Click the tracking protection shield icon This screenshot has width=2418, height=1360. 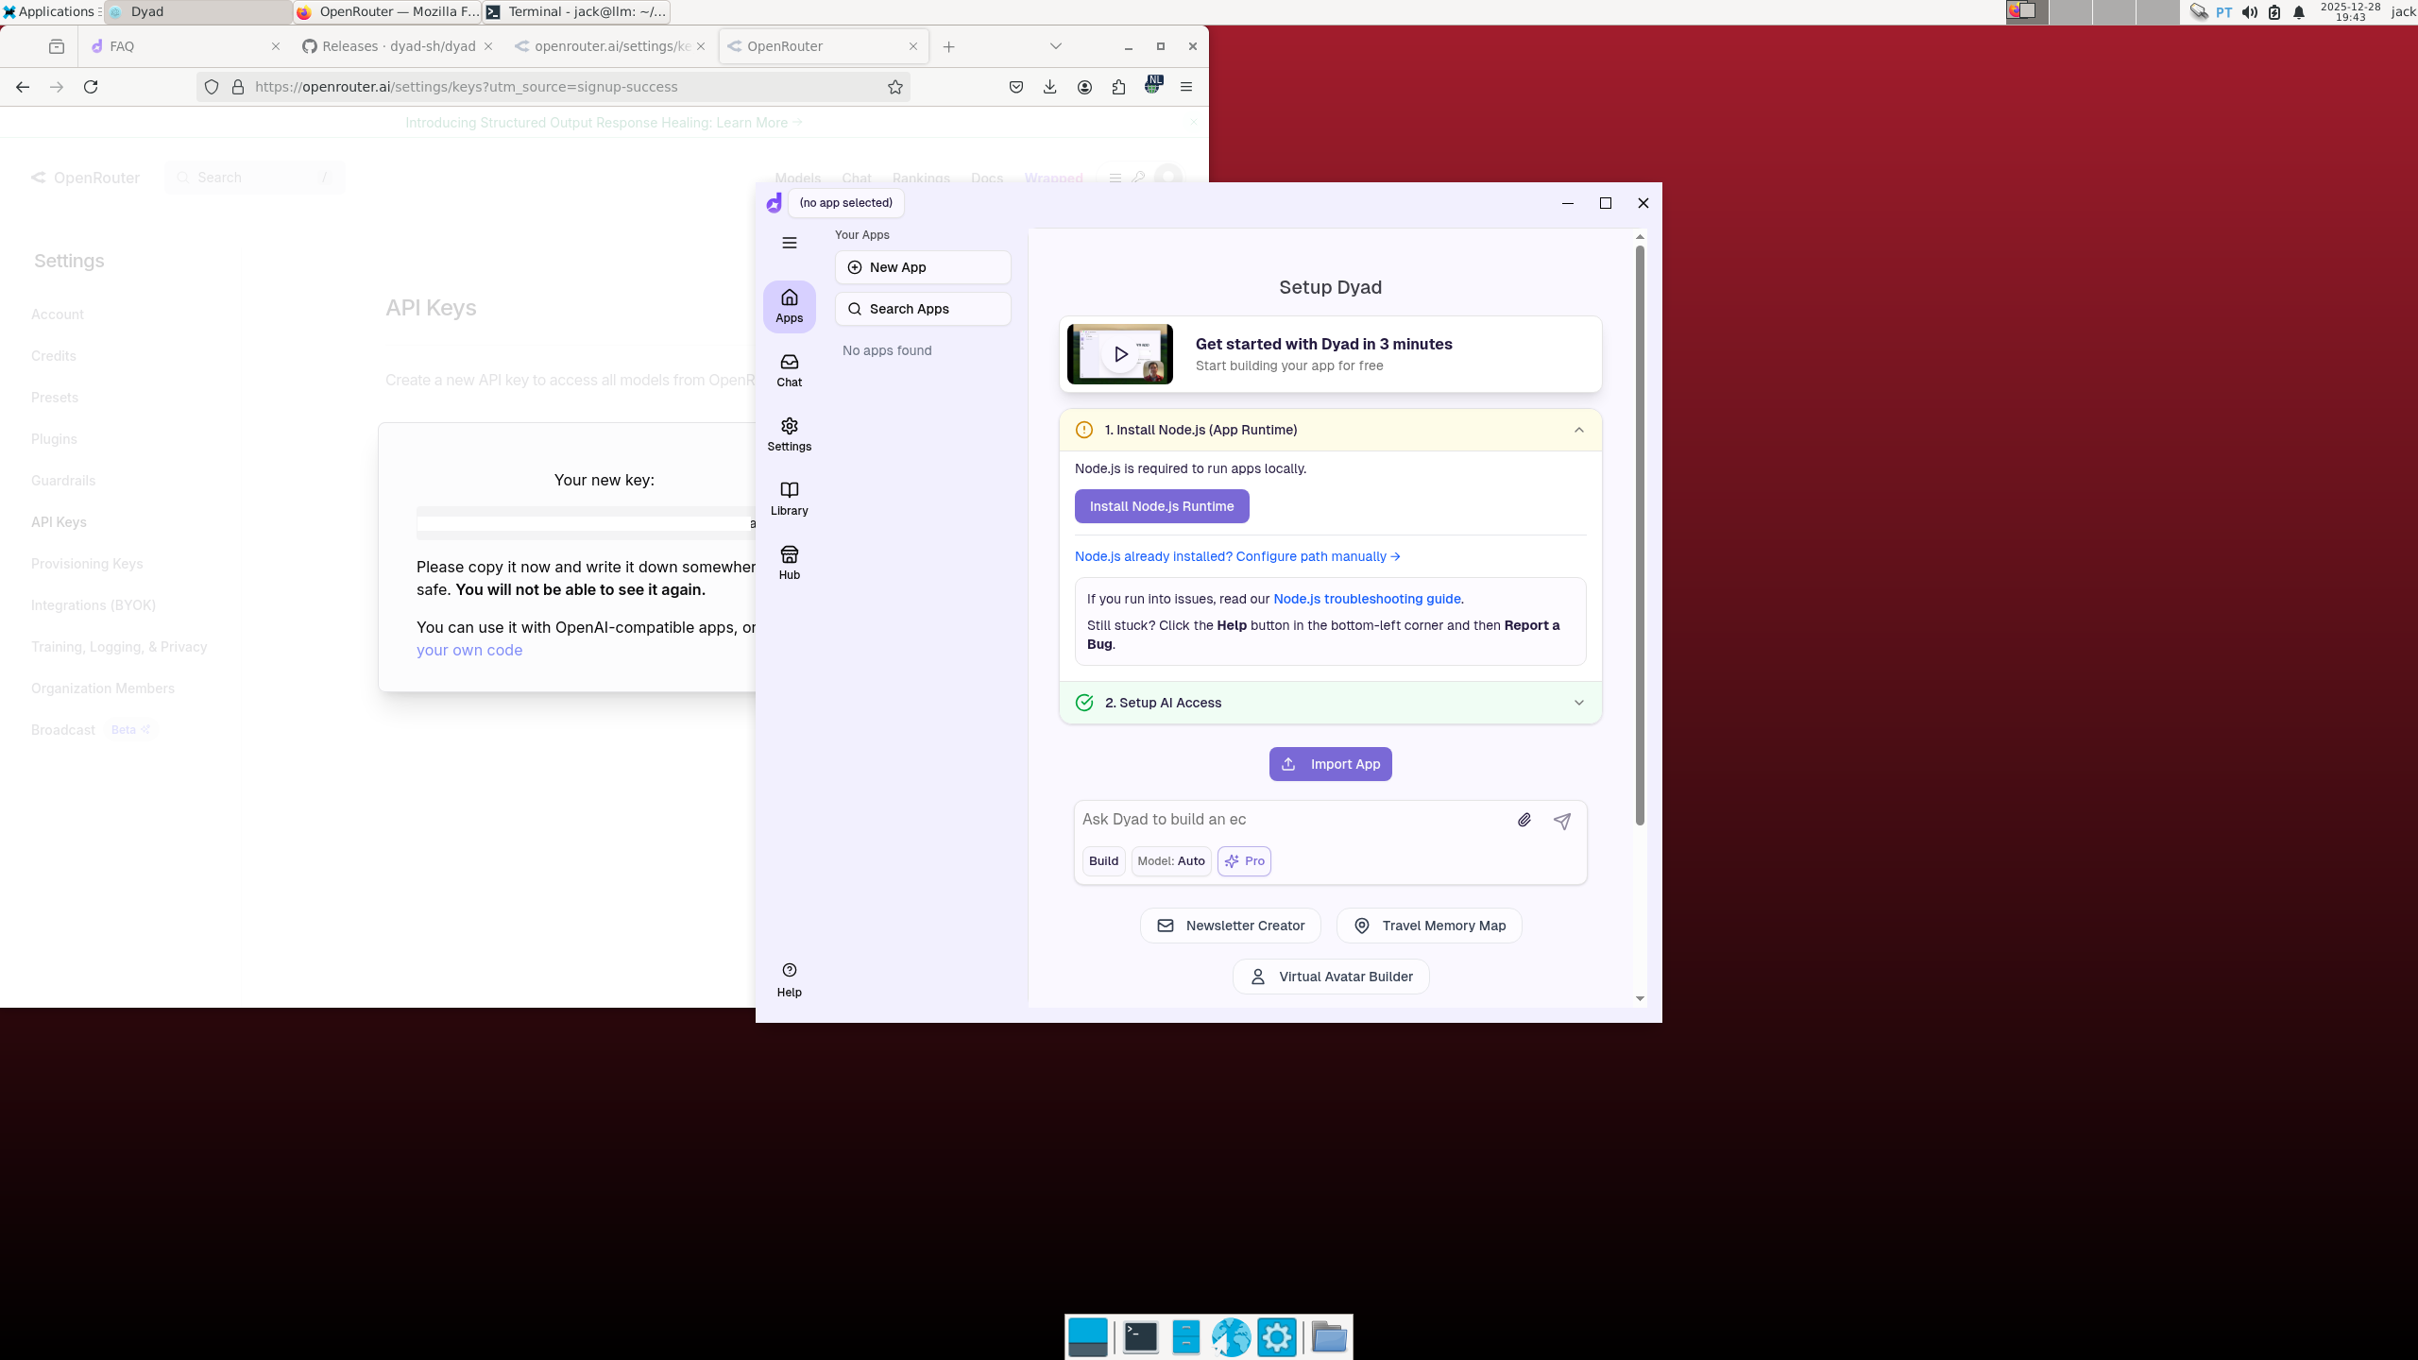coord(212,87)
